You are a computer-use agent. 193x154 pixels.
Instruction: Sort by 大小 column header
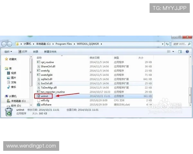point(141,58)
